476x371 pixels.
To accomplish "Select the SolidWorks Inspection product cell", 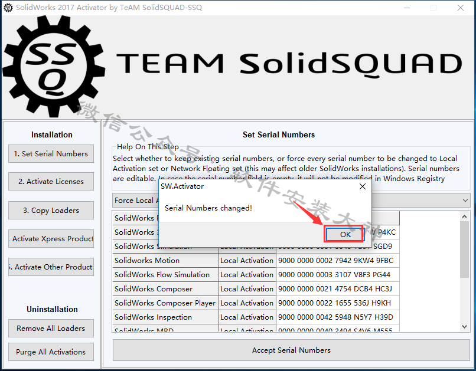I will (165, 317).
